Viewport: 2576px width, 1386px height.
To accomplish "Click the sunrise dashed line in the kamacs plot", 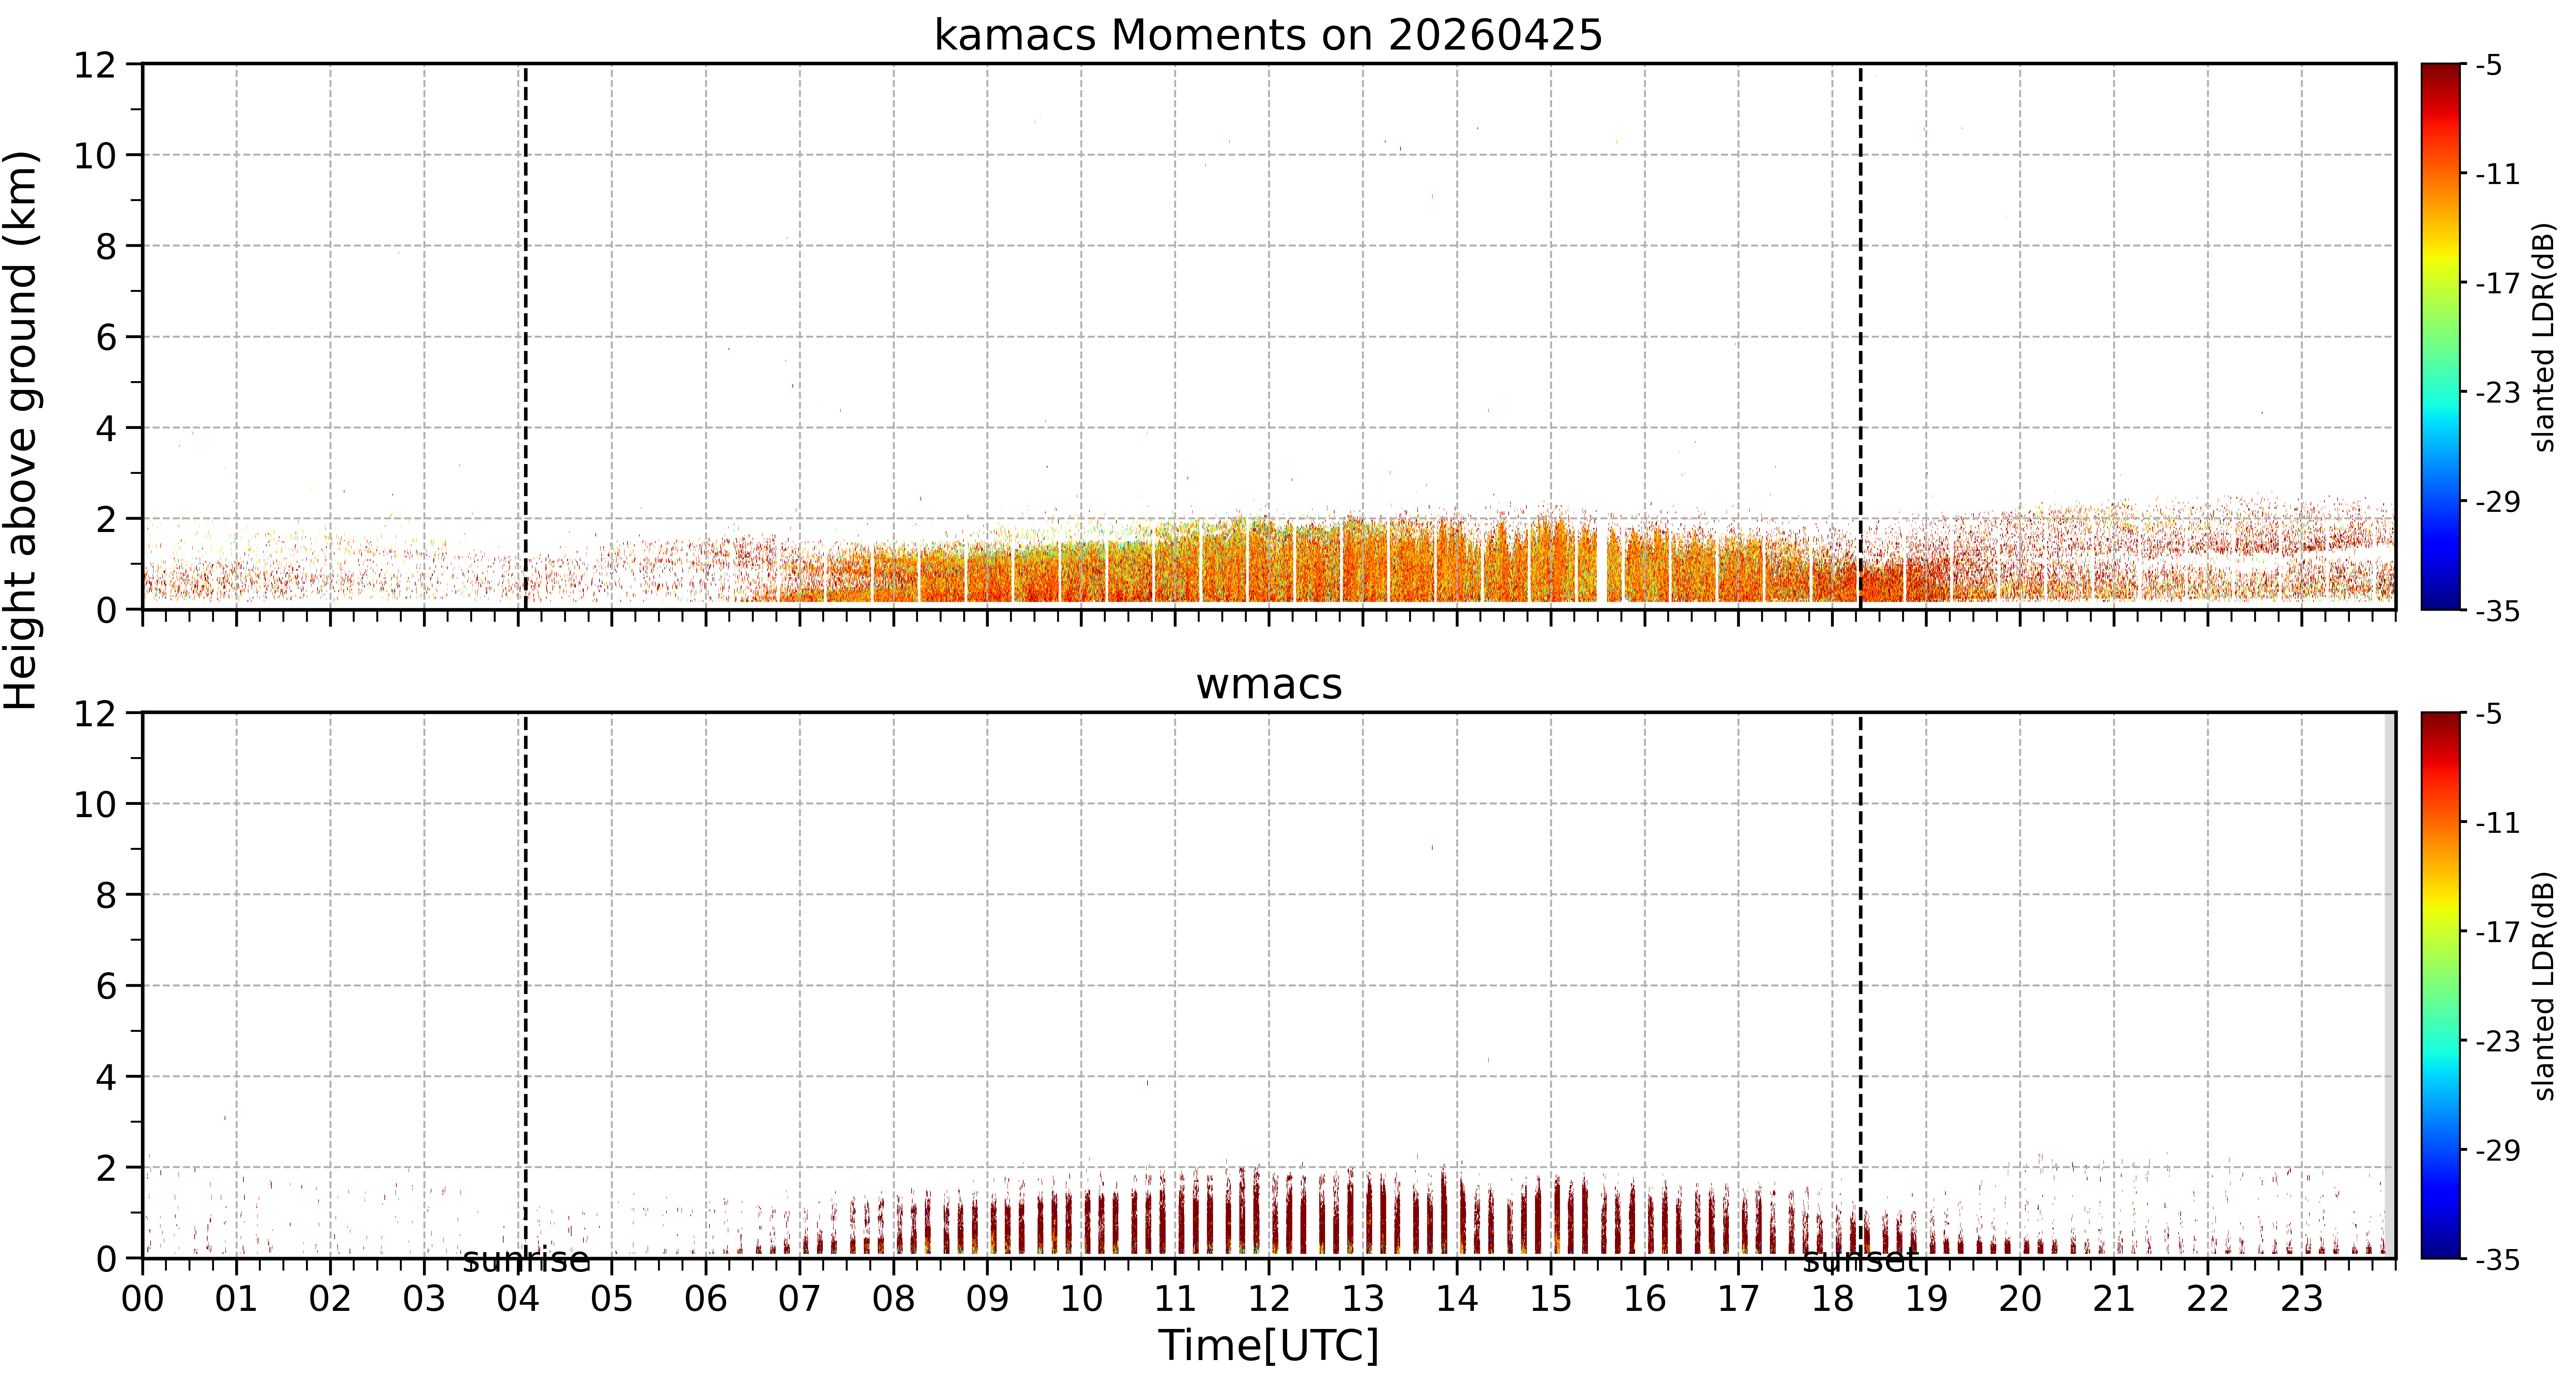I will [526, 337].
